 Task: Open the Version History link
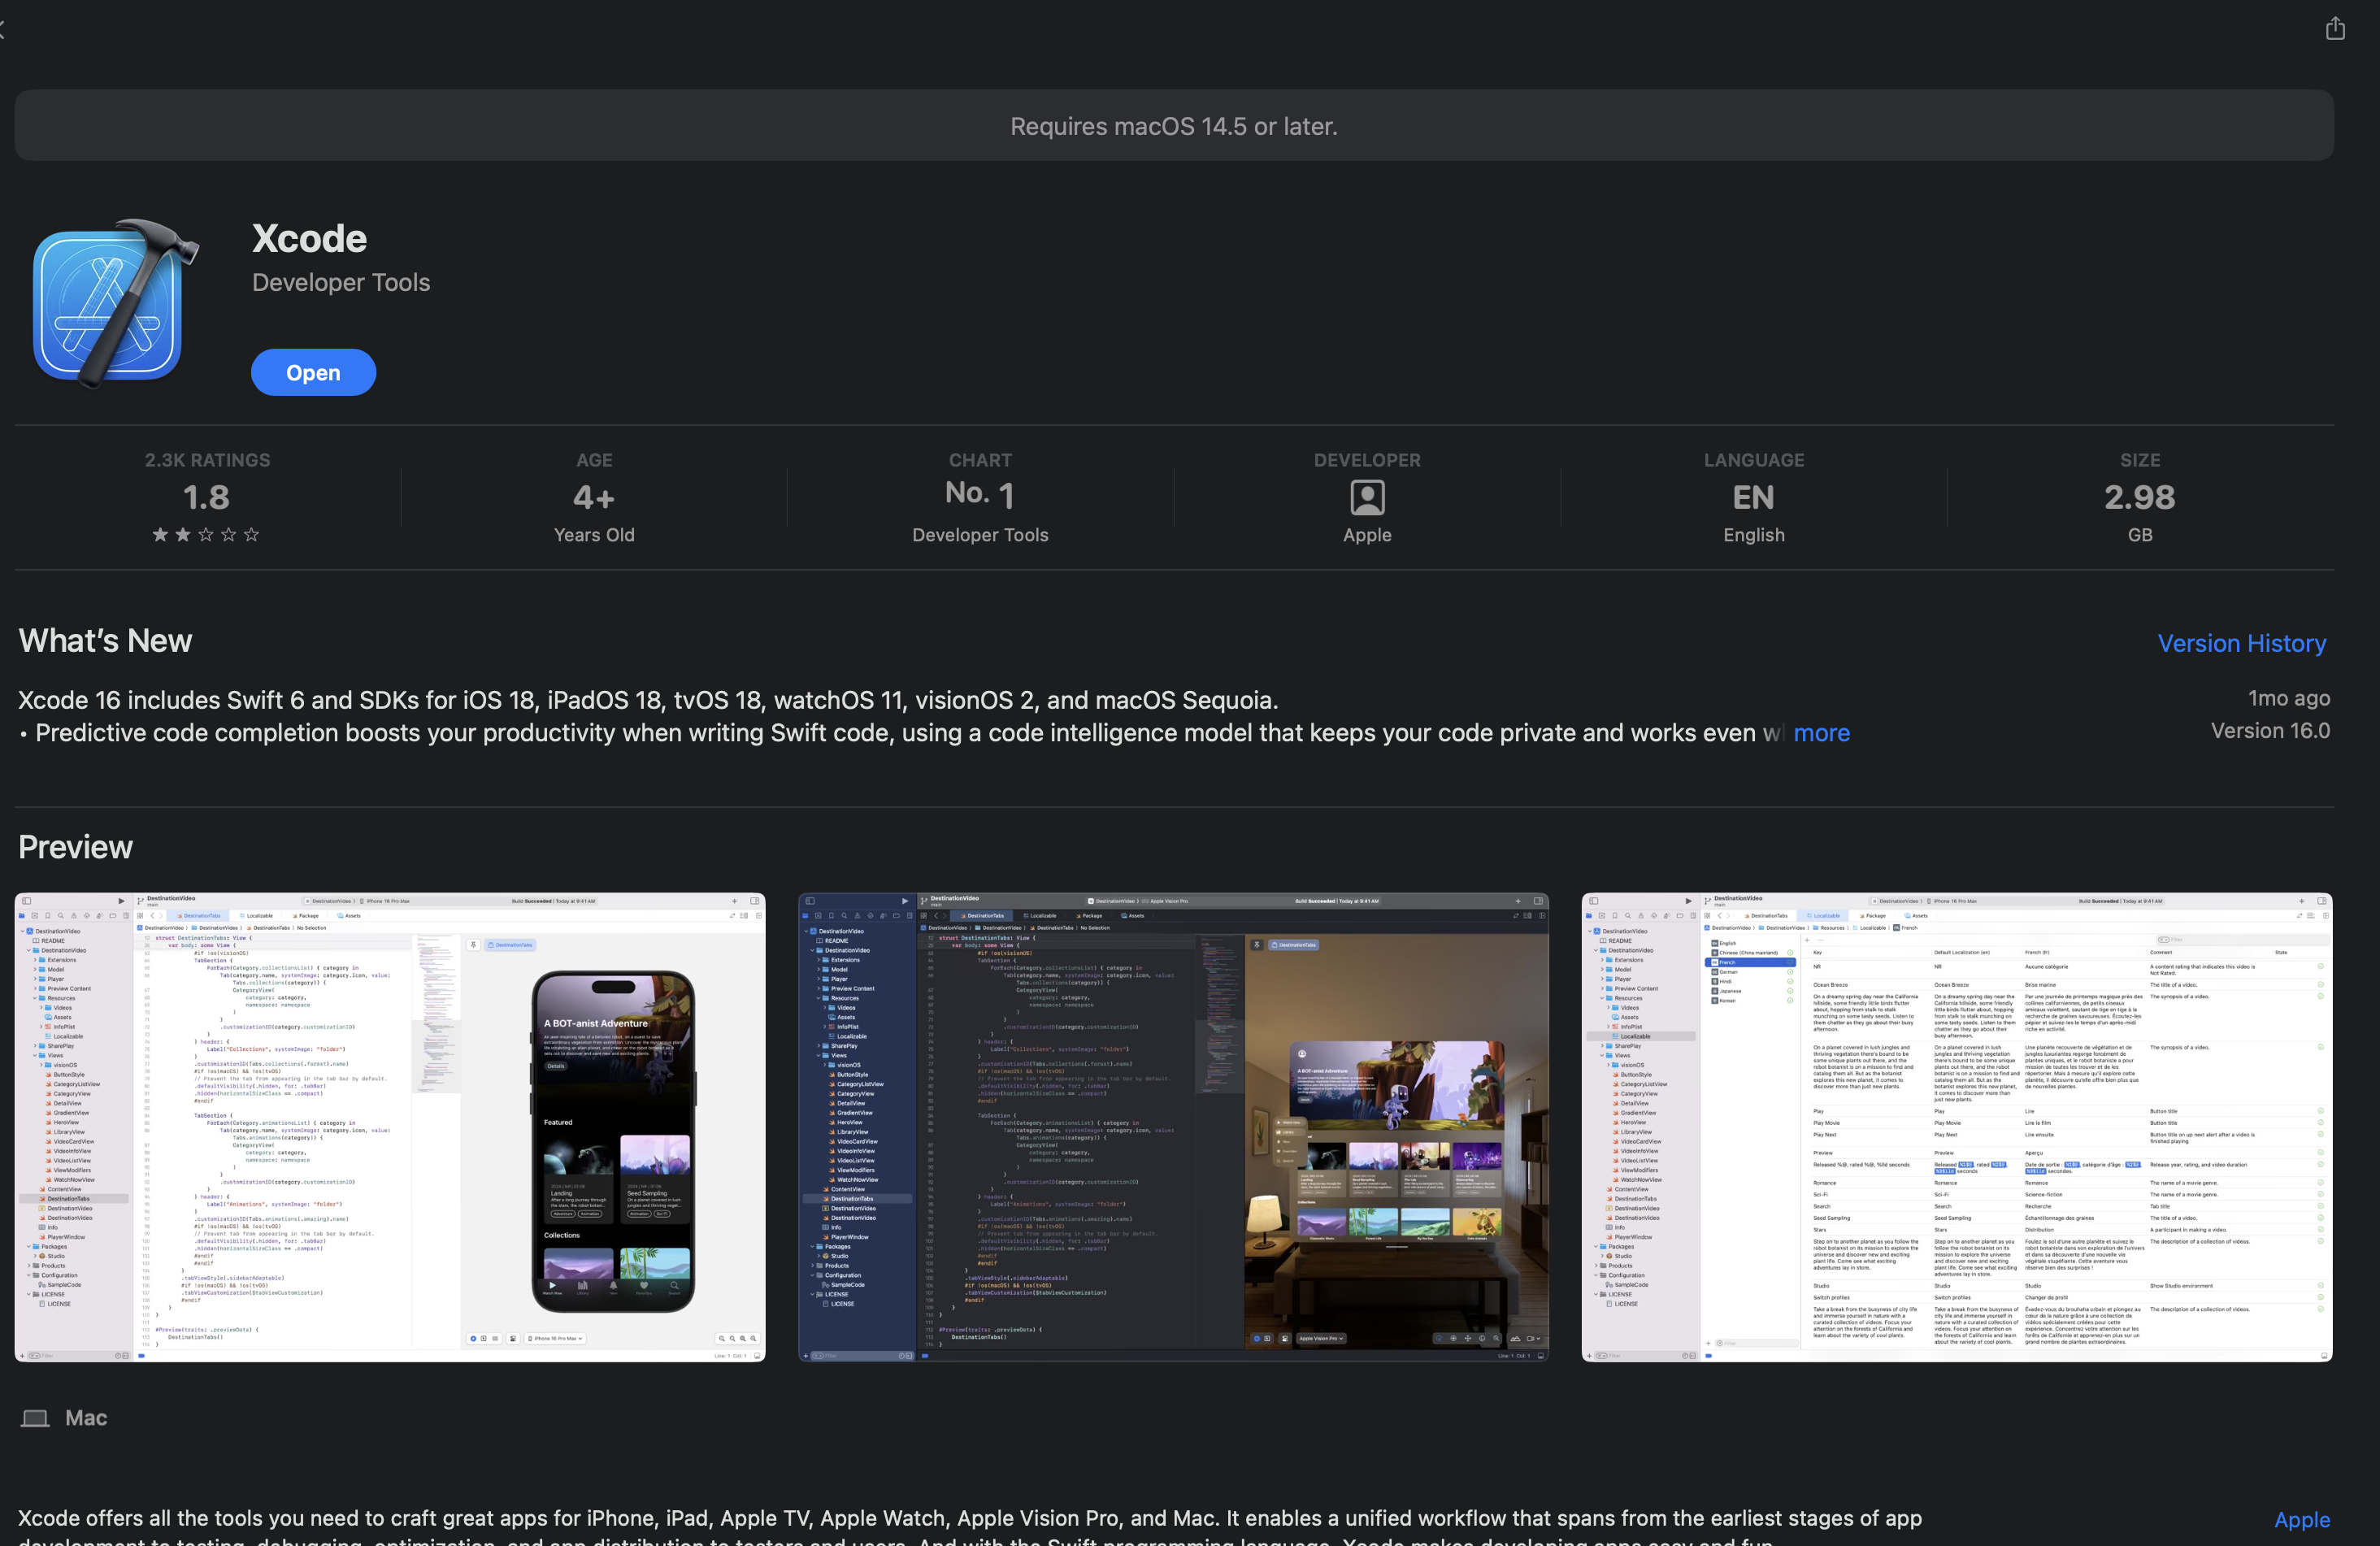(x=2241, y=643)
